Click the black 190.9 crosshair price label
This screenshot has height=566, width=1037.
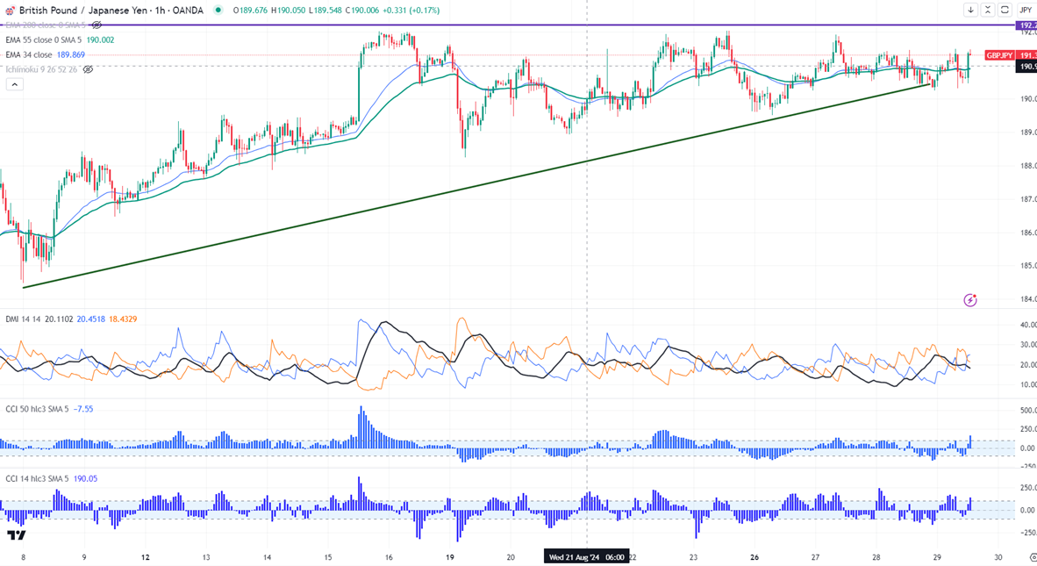(x=1026, y=67)
